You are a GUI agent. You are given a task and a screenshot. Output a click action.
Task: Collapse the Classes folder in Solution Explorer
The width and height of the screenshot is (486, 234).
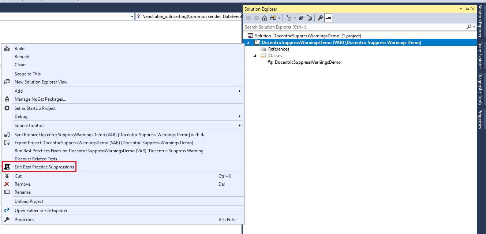coord(255,55)
